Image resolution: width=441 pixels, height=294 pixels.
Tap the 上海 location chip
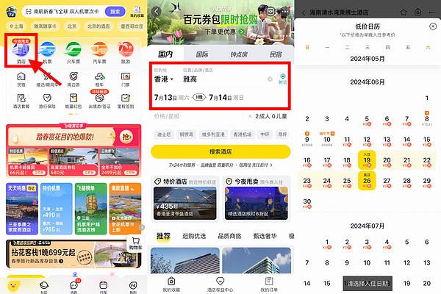pos(16,26)
